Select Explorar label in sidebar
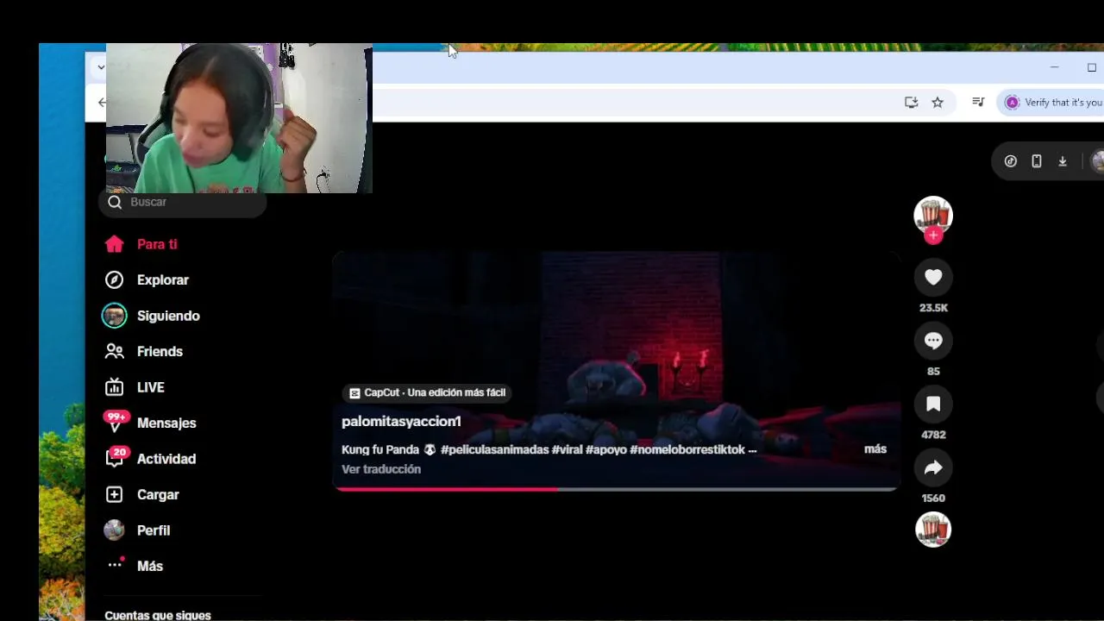The width and height of the screenshot is (1104, 621). tap(163, 279)
